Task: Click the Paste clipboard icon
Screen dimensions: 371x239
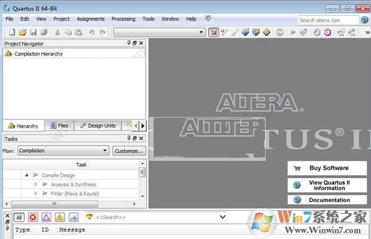Action: (78, 32)
